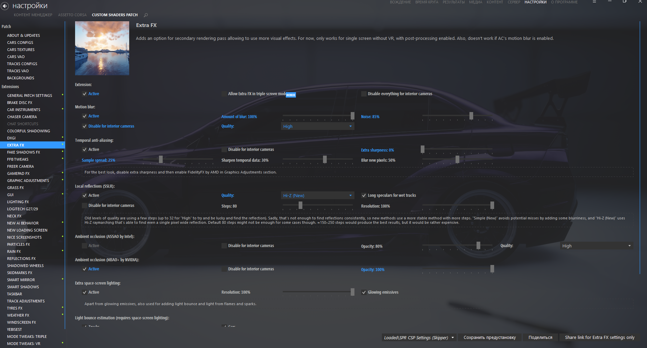Open the Сервер top menu
The width and height of the screenshot is (647, 348).
514,2
